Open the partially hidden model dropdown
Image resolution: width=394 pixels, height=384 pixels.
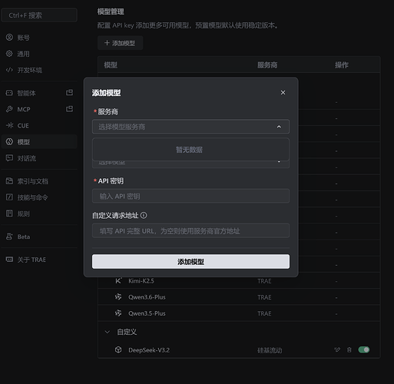[x=190, y=164]
